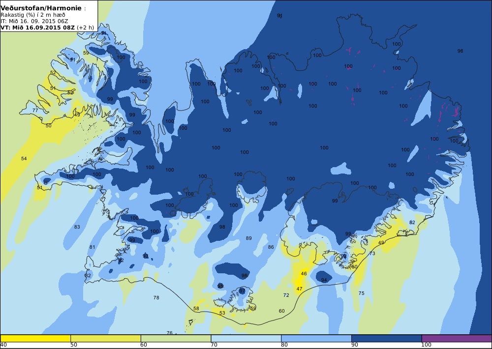This screenshot has width=492, height=349.
Task: Click the humidity value "83" on the map
Action: (77, 227)
